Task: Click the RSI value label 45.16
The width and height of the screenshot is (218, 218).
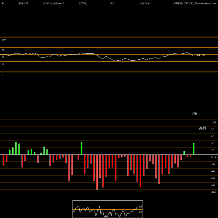Action: [201, 55]
